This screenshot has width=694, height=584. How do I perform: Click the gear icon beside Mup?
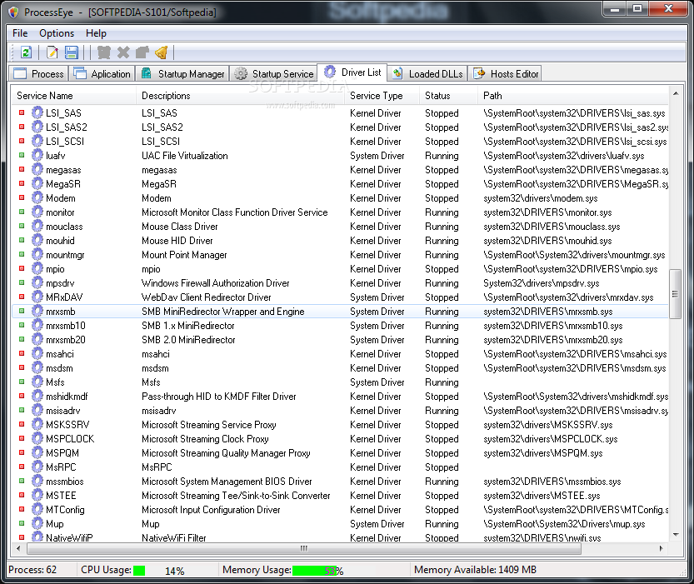(37, 523)
